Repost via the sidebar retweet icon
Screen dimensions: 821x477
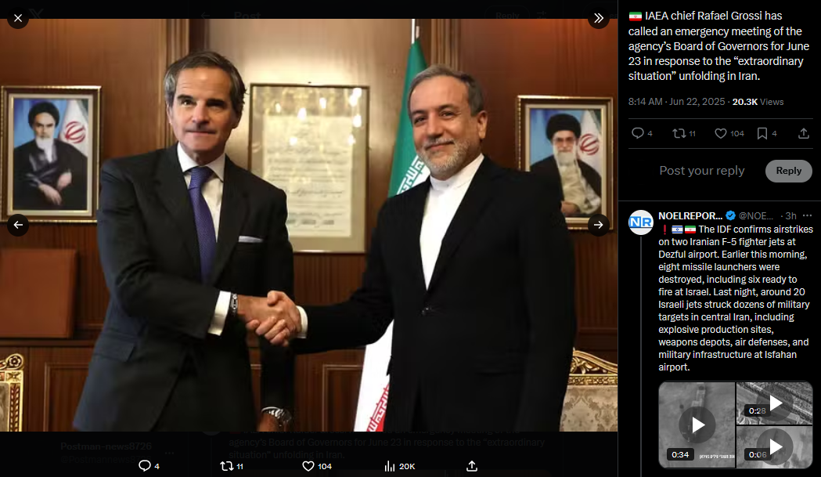(x=679, y=133)
